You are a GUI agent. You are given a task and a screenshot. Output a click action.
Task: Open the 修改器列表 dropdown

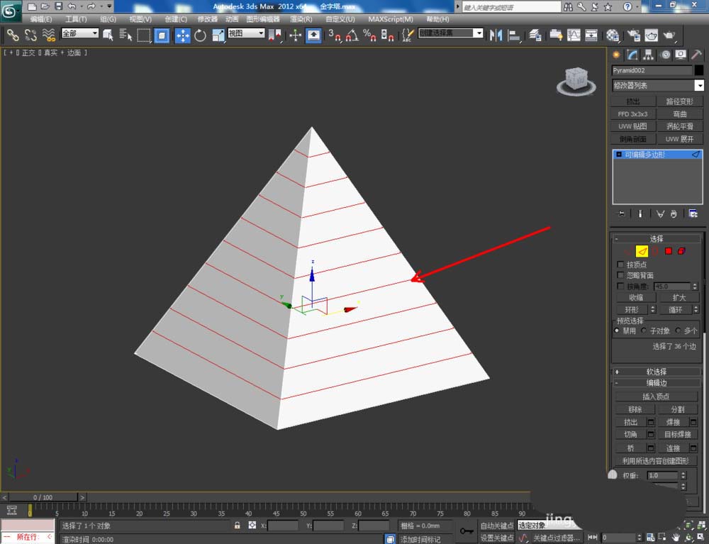(x=658, y=86)
